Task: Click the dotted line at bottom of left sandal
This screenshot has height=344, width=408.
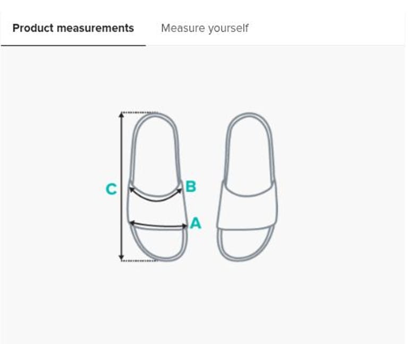Action: click(x=139, y=260)
